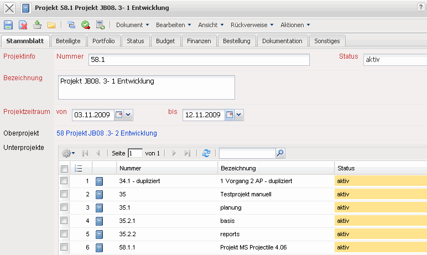Viewport: 427px width, 255px height.
Task: Open the Bearbeiten menu
Action: (x=173, y=25)
